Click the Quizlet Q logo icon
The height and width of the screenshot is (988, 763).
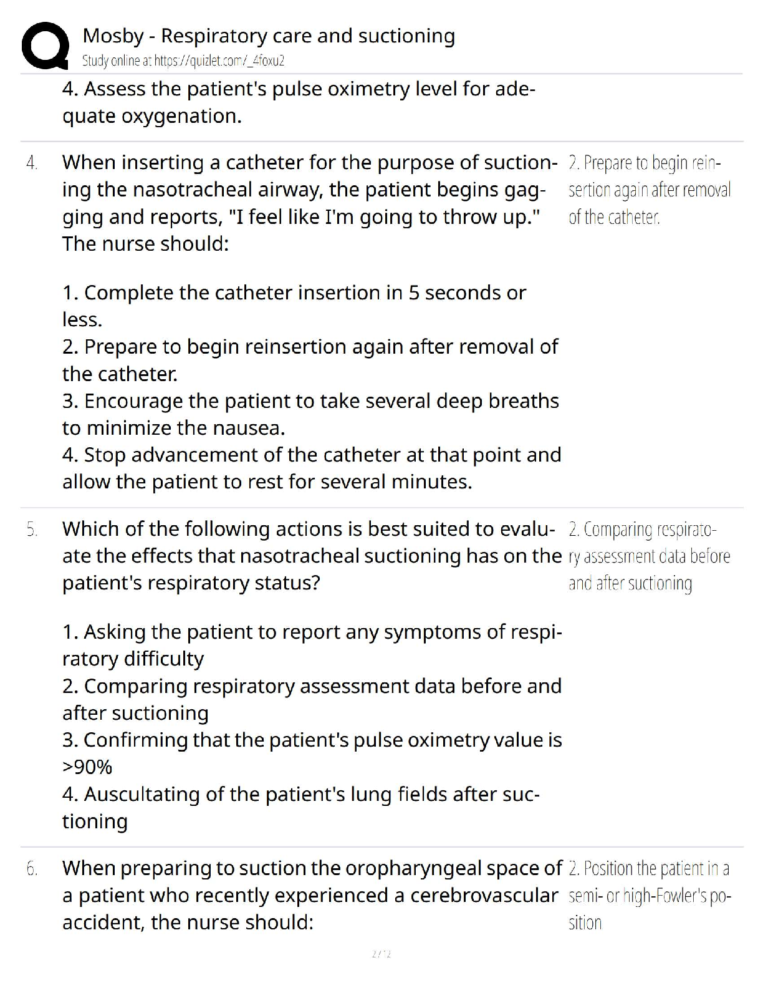tap(44, 45)
